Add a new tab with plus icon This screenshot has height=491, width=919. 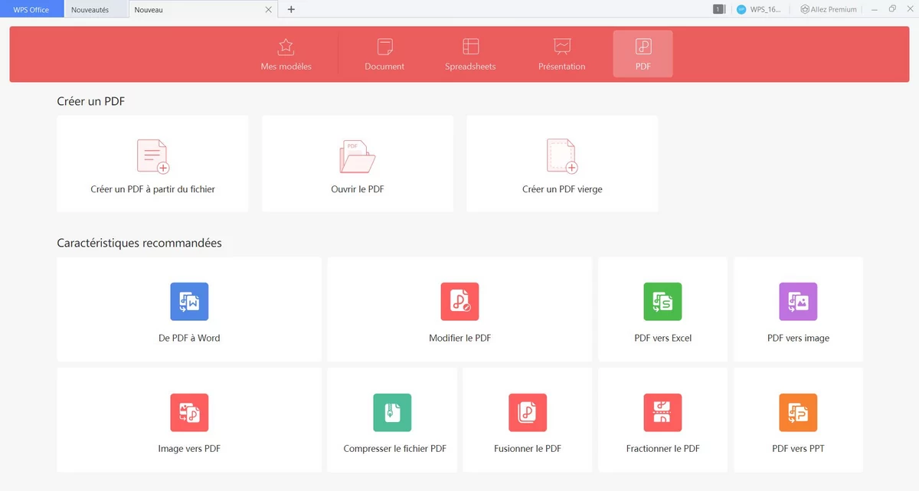tap(291, 9)
